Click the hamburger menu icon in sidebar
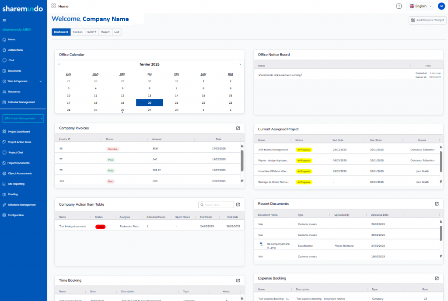This screenshot has height=301, width=448. [4, 20]
